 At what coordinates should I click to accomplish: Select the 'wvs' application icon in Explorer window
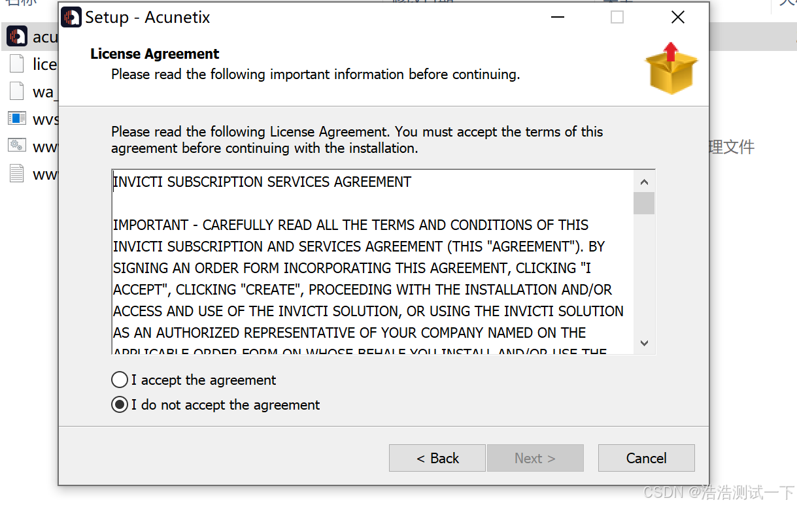17,118
